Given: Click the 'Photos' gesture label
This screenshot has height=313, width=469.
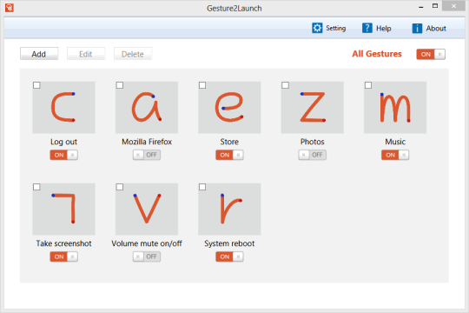Looking at the screenshot, I should (313, 142).
